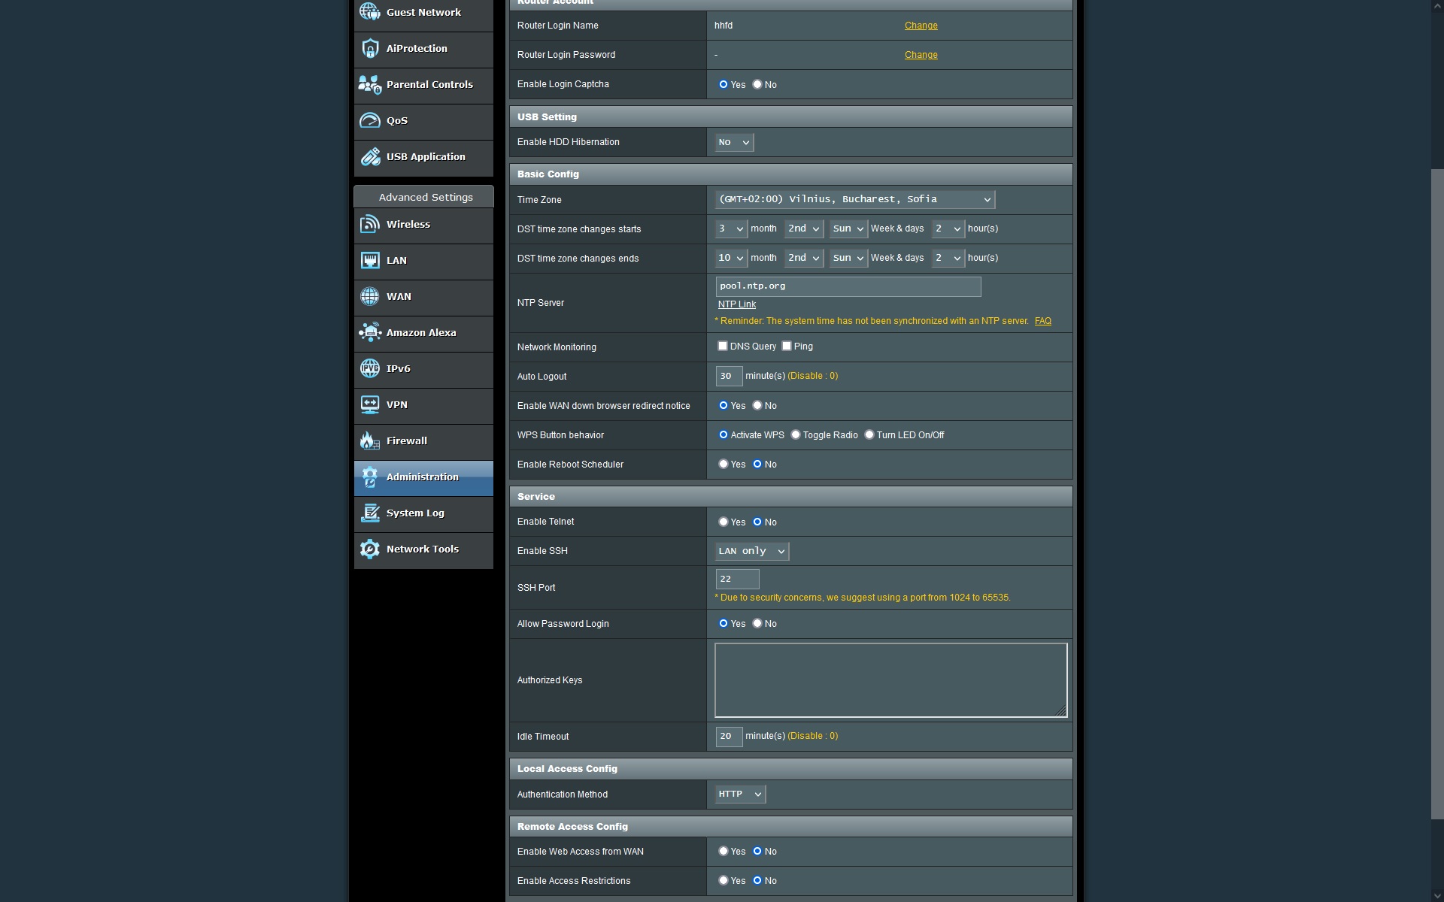This screenshot has height=902, width=1444.
Task: Expand the Enable SSH dropdown
Action: click(750, 551)
